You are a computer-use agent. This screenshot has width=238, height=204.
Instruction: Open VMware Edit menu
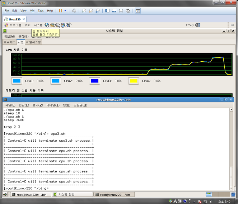15,11
